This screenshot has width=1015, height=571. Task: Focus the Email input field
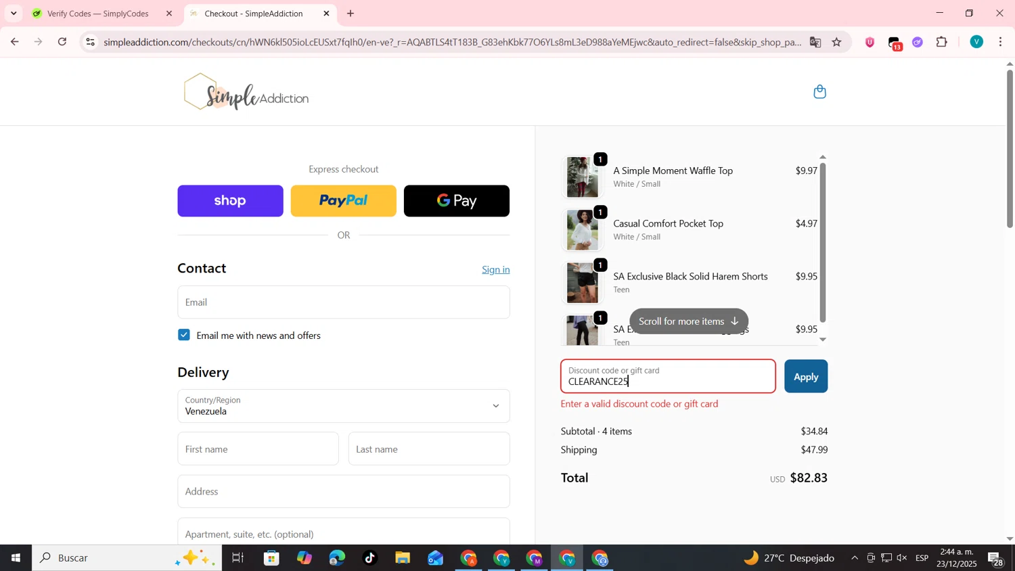pos(344,302)
